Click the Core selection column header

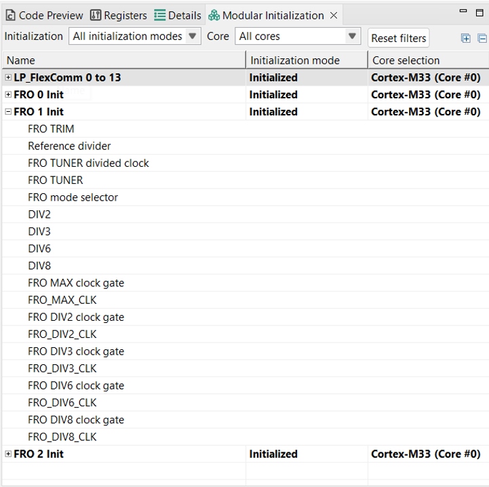427,60
